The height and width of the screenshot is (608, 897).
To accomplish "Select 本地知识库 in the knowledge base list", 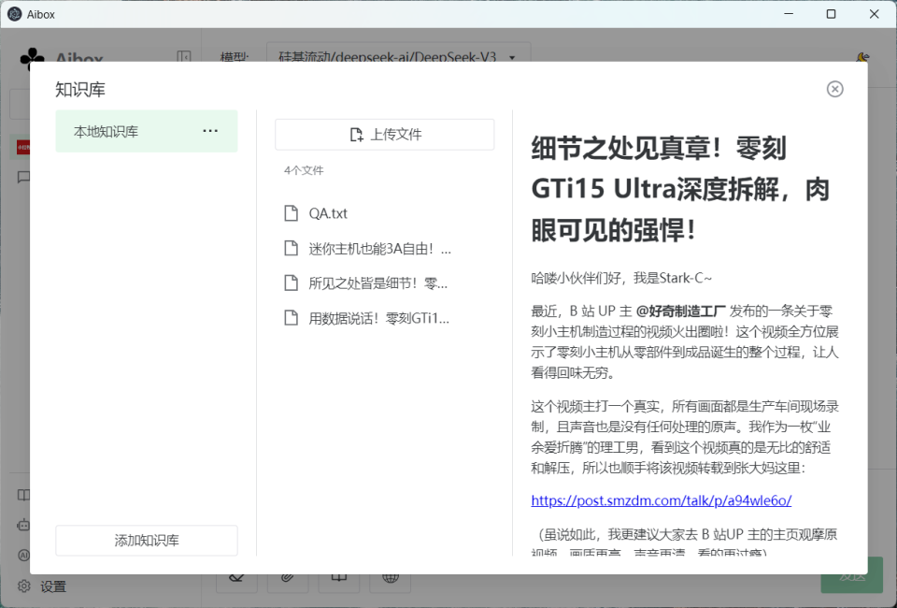I will [147, 131].
